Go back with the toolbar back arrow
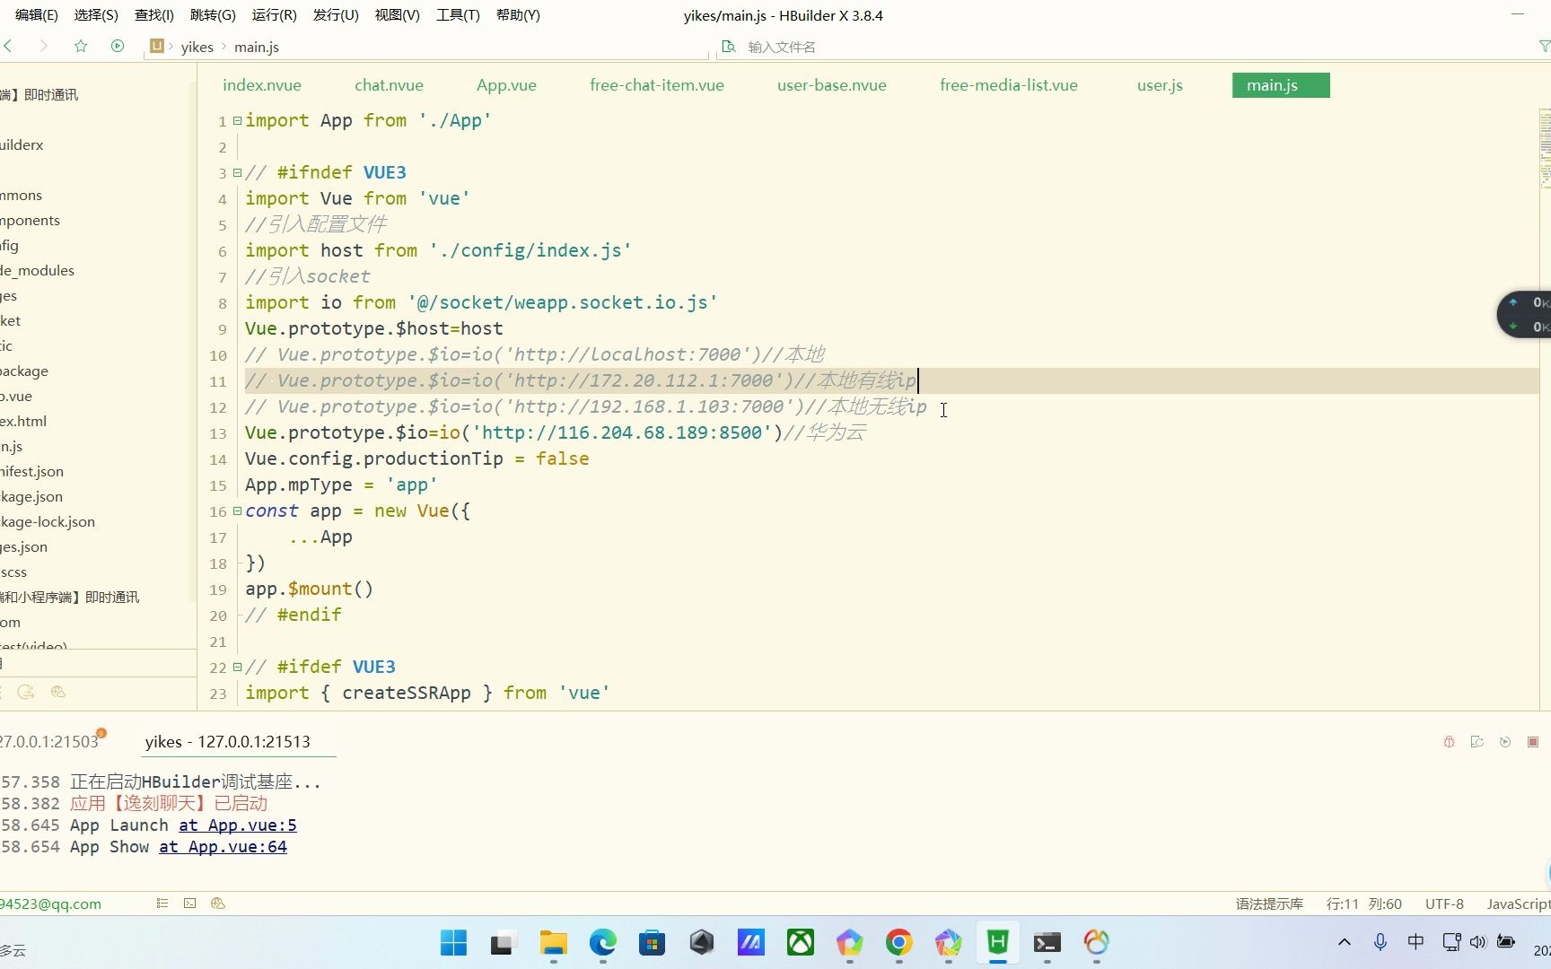This screenshot has width=1551, height=969. [8, 46]
